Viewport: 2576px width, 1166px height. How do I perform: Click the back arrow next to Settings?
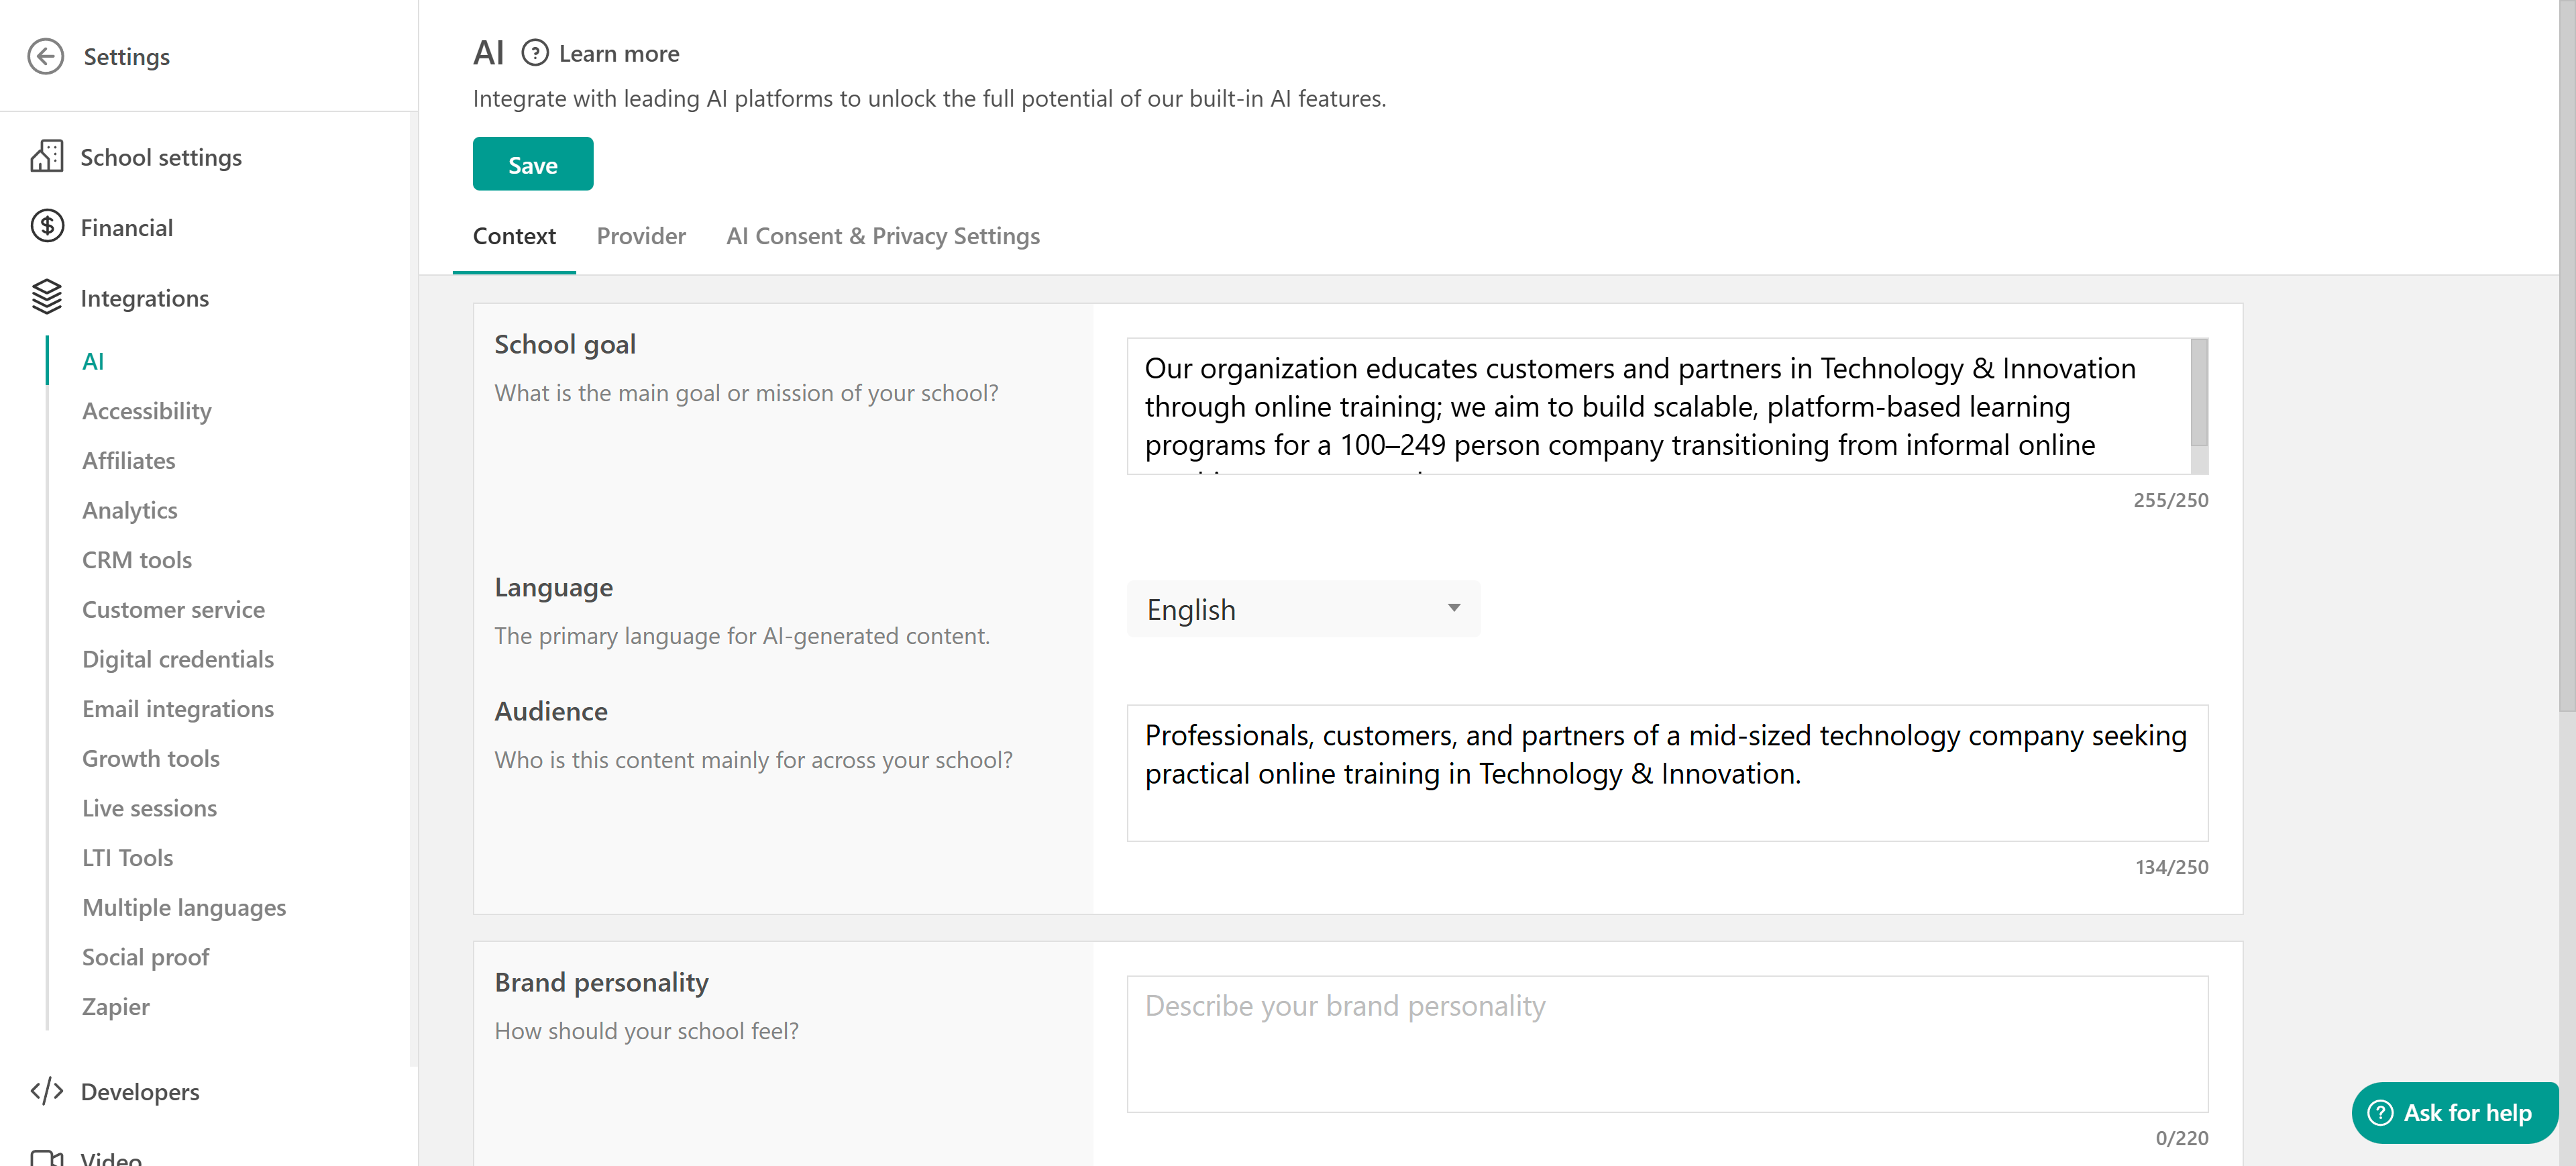(x=46, y=56)
